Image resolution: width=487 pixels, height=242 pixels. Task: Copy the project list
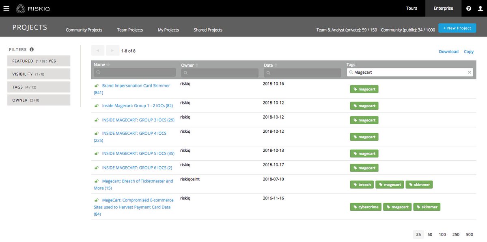click(x=469, y=51)
